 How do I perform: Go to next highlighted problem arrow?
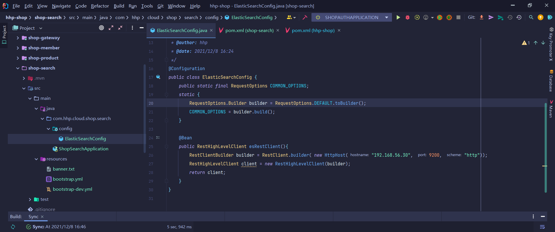pyautogui.click(x=543, y=43)
